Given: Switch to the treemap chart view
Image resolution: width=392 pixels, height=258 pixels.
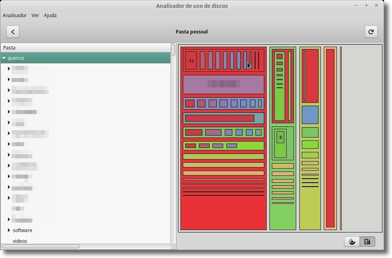Looking at the screenshot, I should (367, 242).
